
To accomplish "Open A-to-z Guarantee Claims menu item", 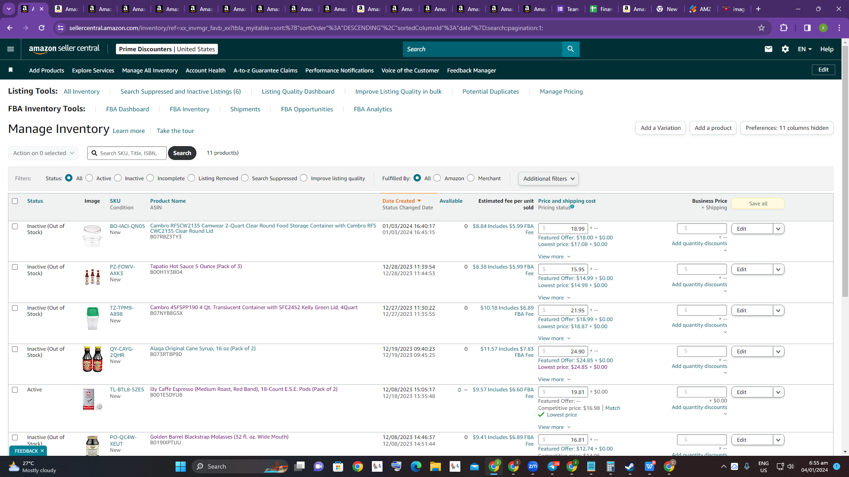I will [x=265, y=70].
